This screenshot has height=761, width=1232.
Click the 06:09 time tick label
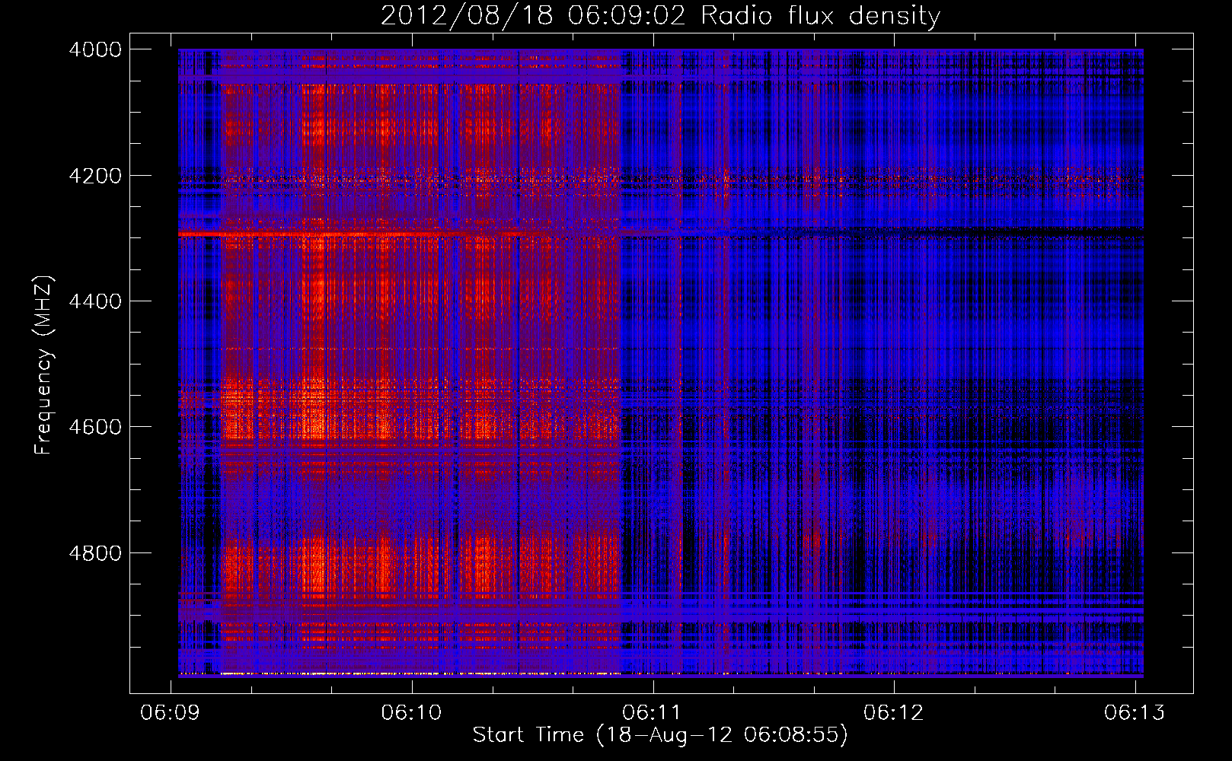click(x=171, y=712)
